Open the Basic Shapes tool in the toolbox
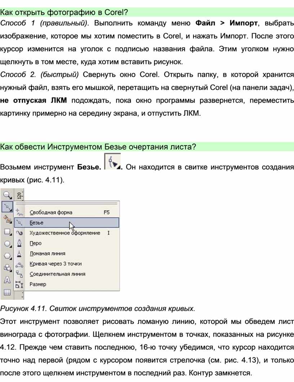The image size is (294, 382). pyautogui.click(x=7, y=268)
